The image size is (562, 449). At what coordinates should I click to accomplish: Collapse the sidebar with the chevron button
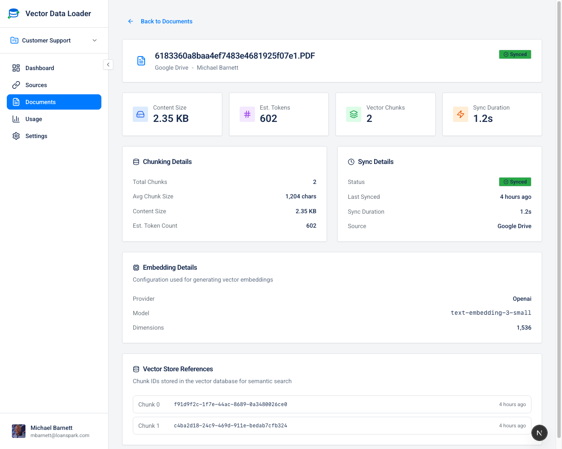[x=108, y=65]
